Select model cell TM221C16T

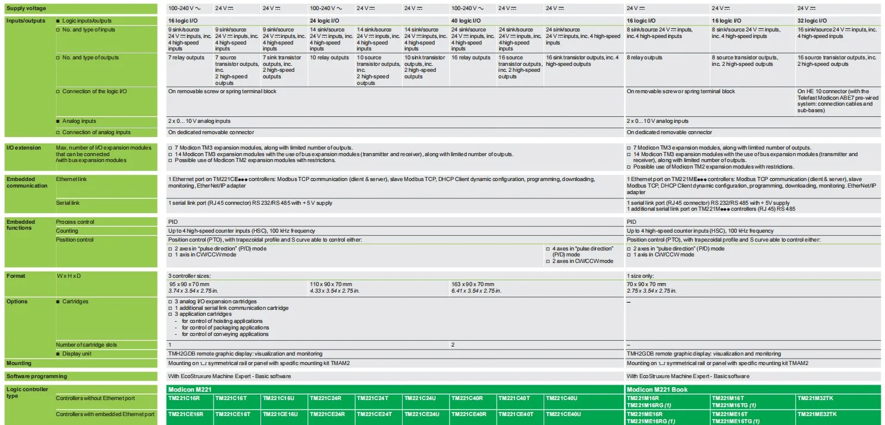click(x=230, y=398)
